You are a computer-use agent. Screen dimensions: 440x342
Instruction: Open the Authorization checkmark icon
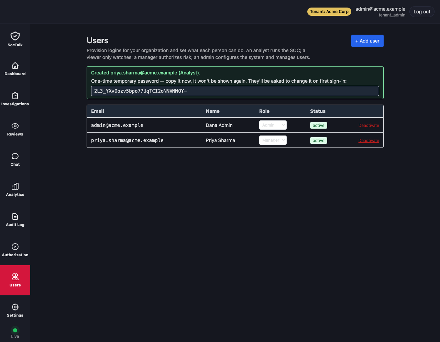tap(15, 247)
